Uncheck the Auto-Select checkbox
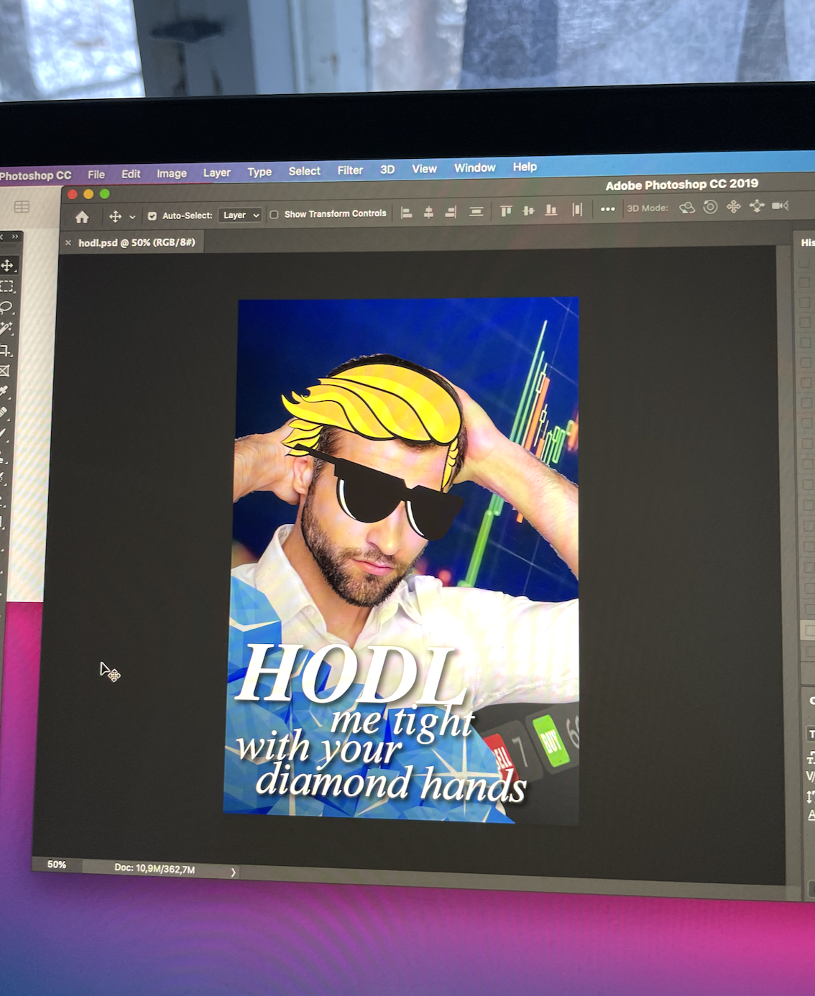815x996 pixels. tap(152, 216)
